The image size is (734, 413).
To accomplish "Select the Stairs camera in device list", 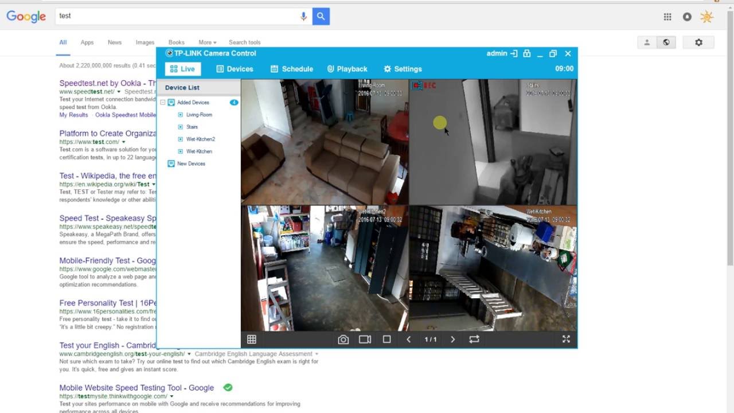I will point(192,127).
